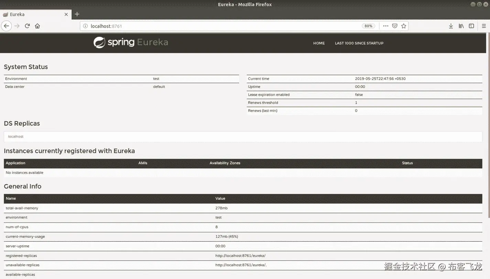The image size is (490, 279).
Task: Click the server-uptime row name
Action: [17, 246]
